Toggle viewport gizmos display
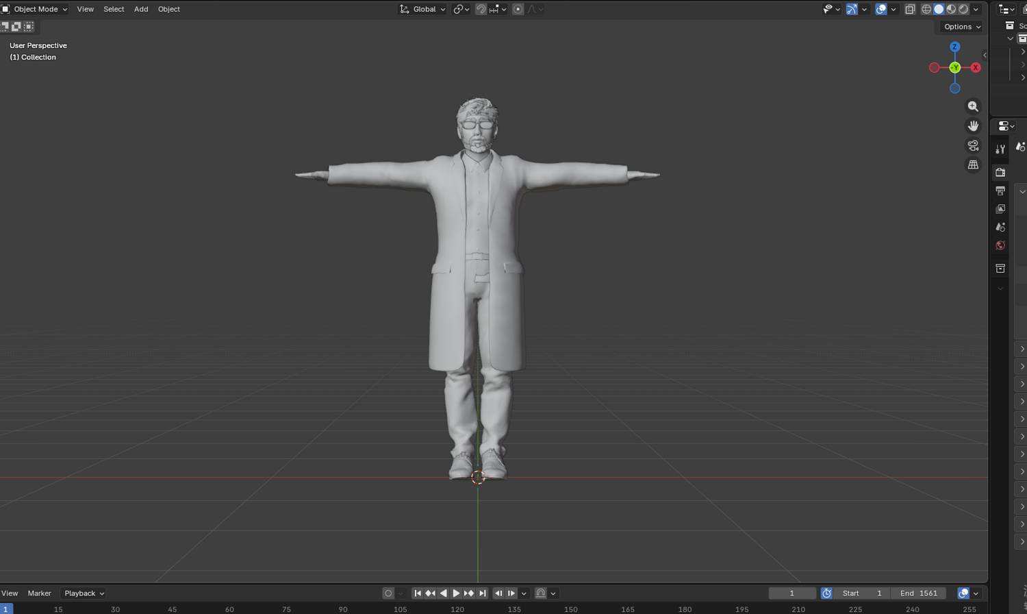The height and width of the screenshot is (614, 1027). pos(852,9)
